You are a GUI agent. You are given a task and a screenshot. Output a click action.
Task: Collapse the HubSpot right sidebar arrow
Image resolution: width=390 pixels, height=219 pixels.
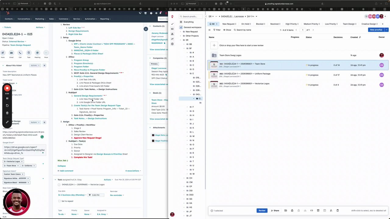[146, 29]
